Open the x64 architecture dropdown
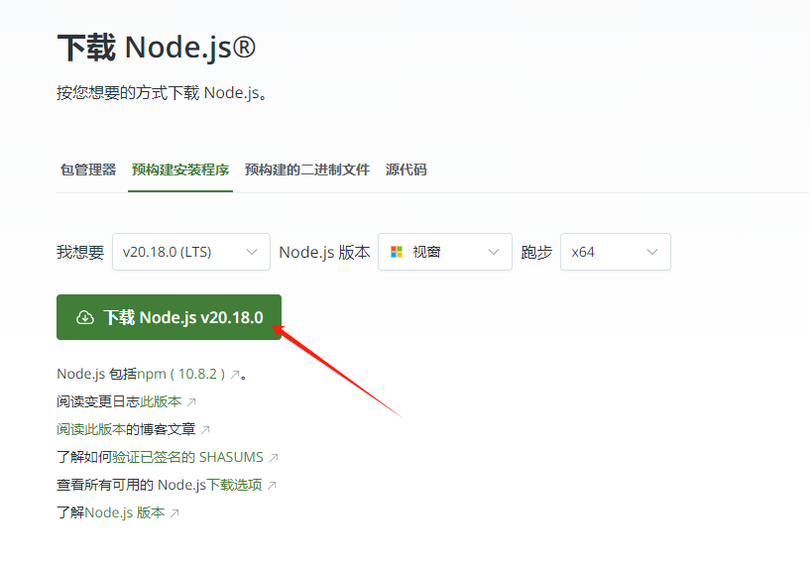 [616, 252]
